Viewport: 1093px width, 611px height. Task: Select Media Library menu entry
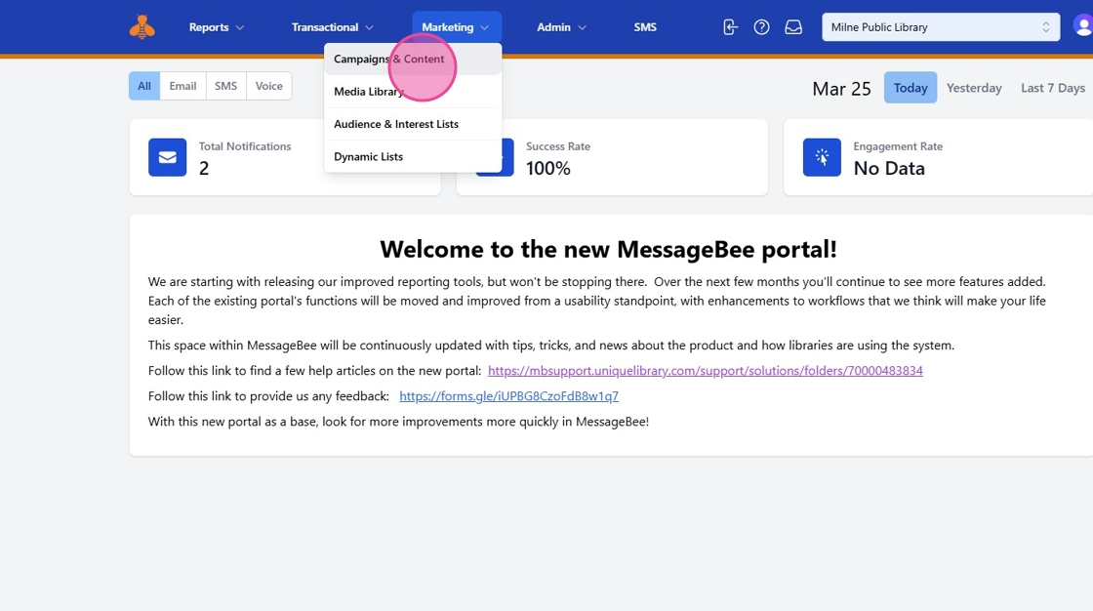(413, 92)
